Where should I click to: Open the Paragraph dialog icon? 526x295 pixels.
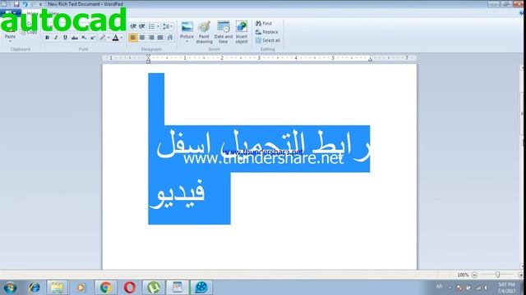pyautogui.click(x=170, y=38)
